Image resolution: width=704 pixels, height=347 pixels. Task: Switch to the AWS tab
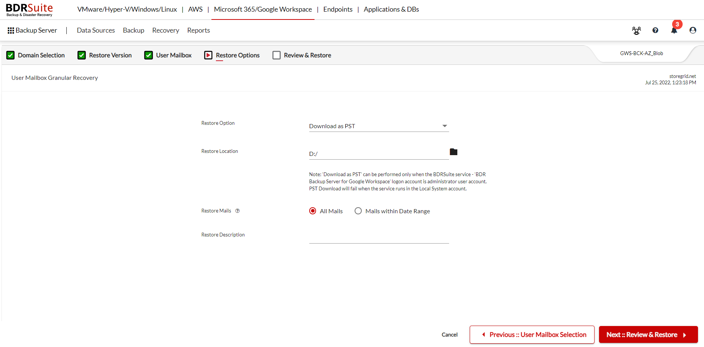click(195, 9)
